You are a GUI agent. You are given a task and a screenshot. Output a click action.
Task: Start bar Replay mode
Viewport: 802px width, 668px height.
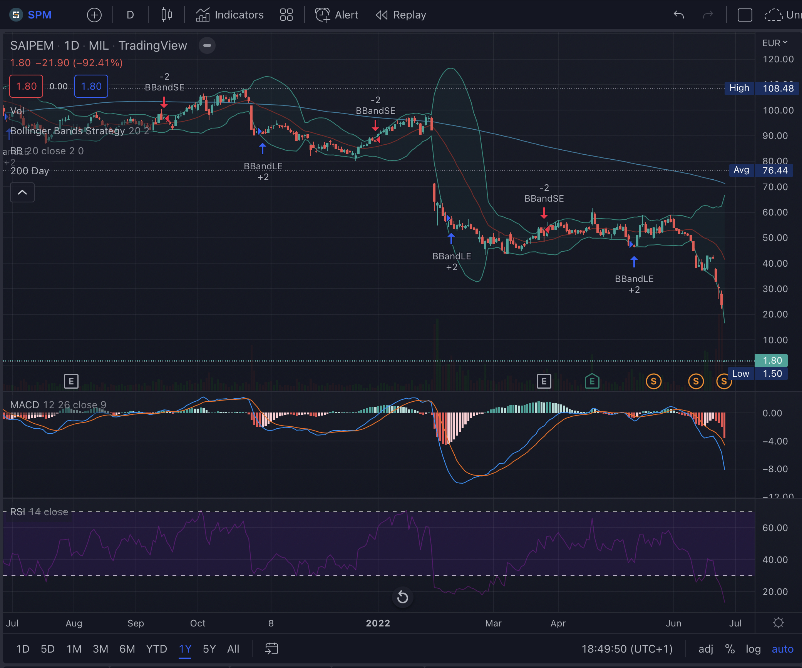(x=401, y=15)
